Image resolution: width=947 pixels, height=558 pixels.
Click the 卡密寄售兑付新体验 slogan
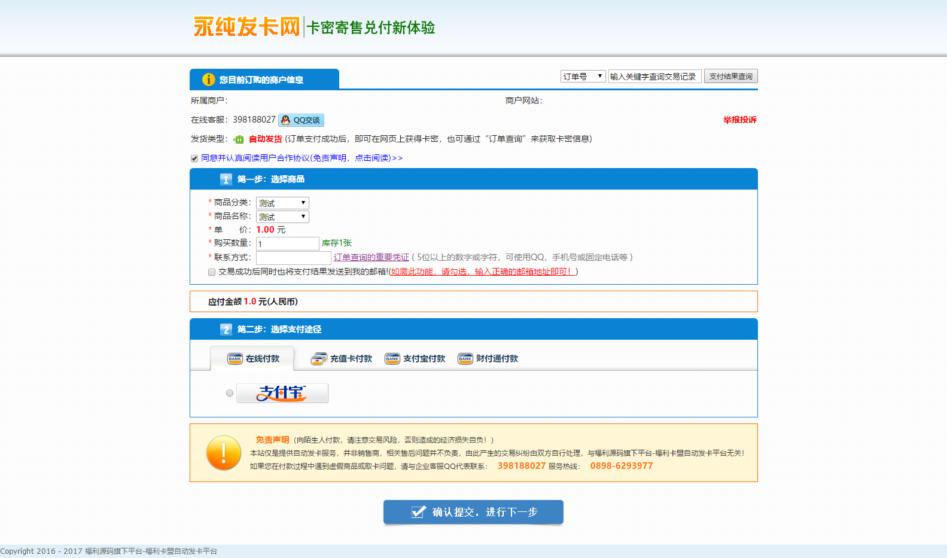tap(371, 28)
